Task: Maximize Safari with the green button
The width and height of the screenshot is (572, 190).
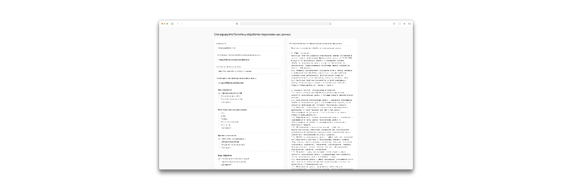Action: coord(167,24)
